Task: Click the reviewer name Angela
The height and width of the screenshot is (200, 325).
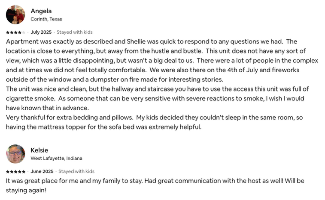Action: (x=41, y=11)
